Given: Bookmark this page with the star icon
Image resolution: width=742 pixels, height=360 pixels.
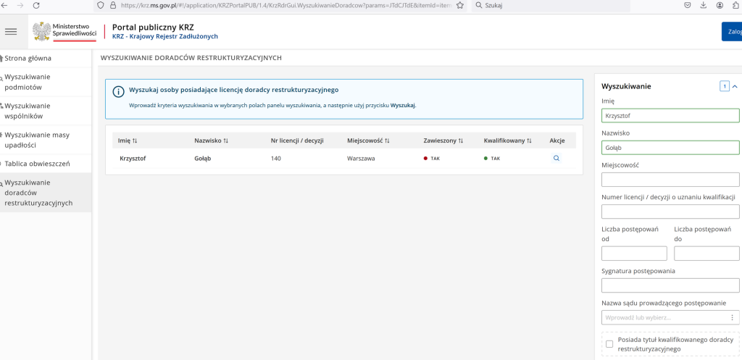Looking at the screenshot, I should (x=459, y=5).
